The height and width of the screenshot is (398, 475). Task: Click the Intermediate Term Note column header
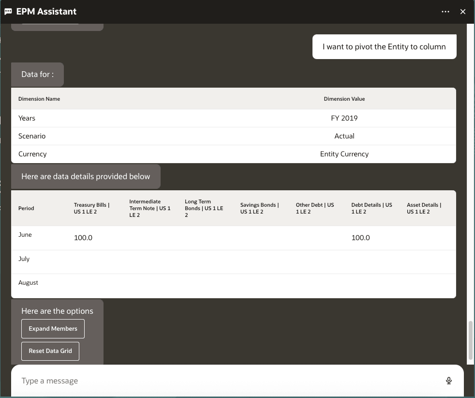[x=150, y=208]
